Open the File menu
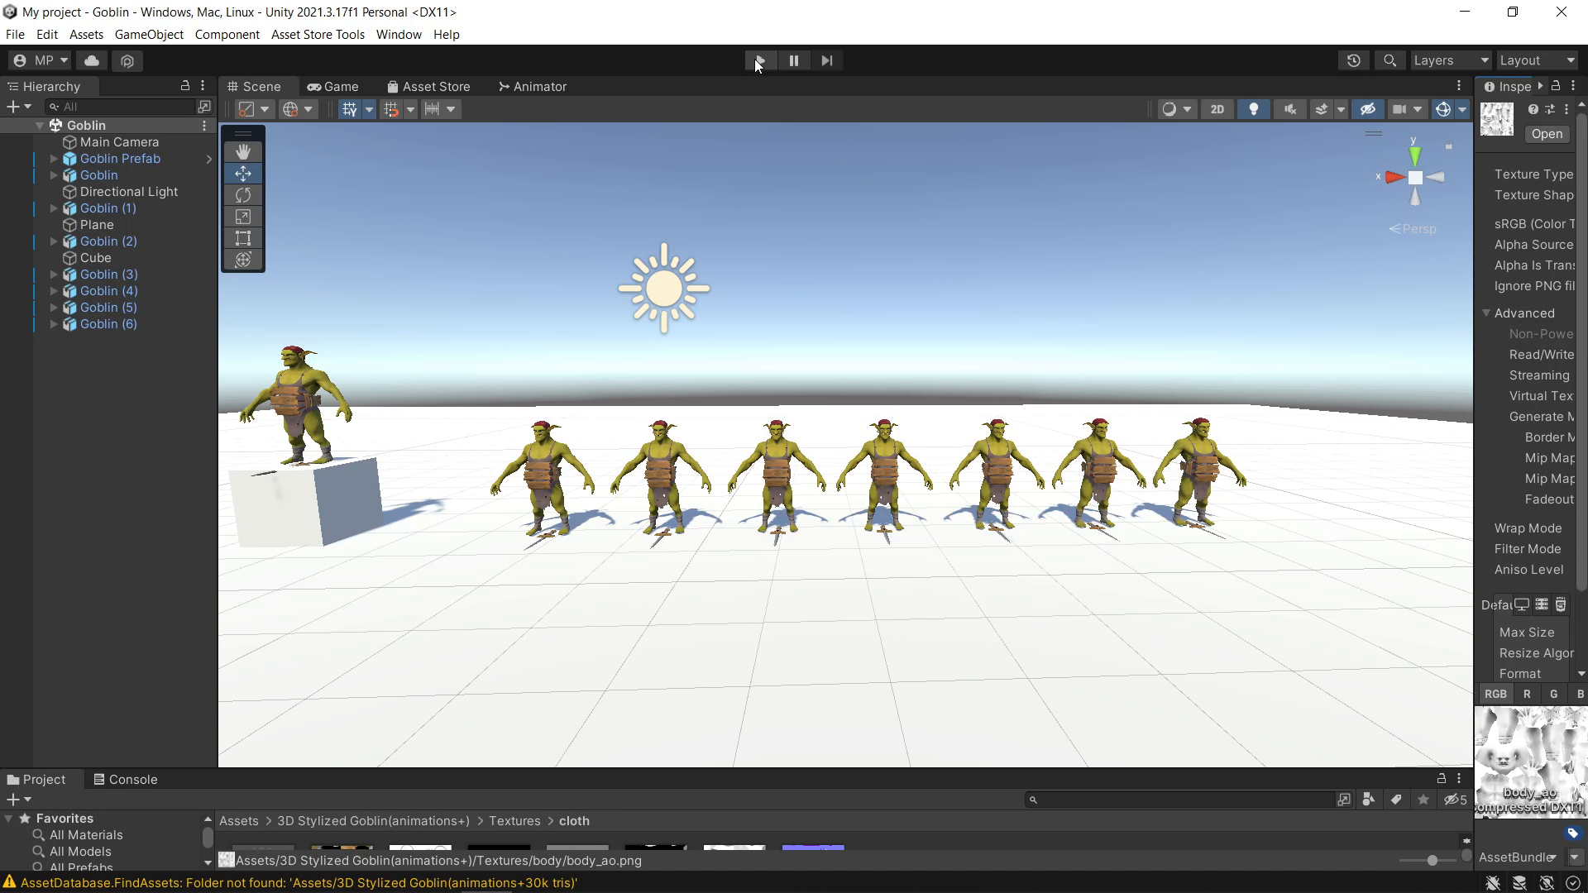 pyautogui.click(x=15, y=35)
